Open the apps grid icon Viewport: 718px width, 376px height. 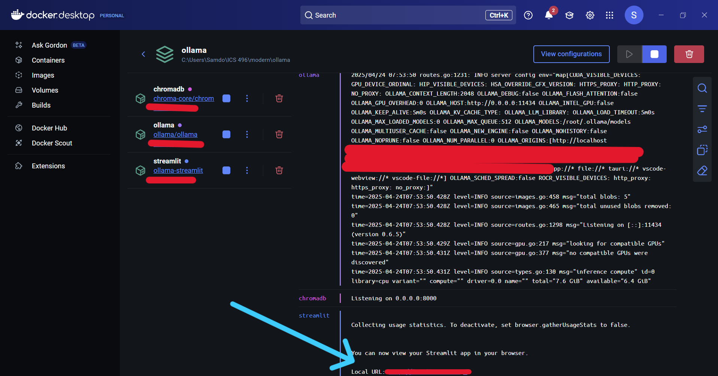point(609,15)
